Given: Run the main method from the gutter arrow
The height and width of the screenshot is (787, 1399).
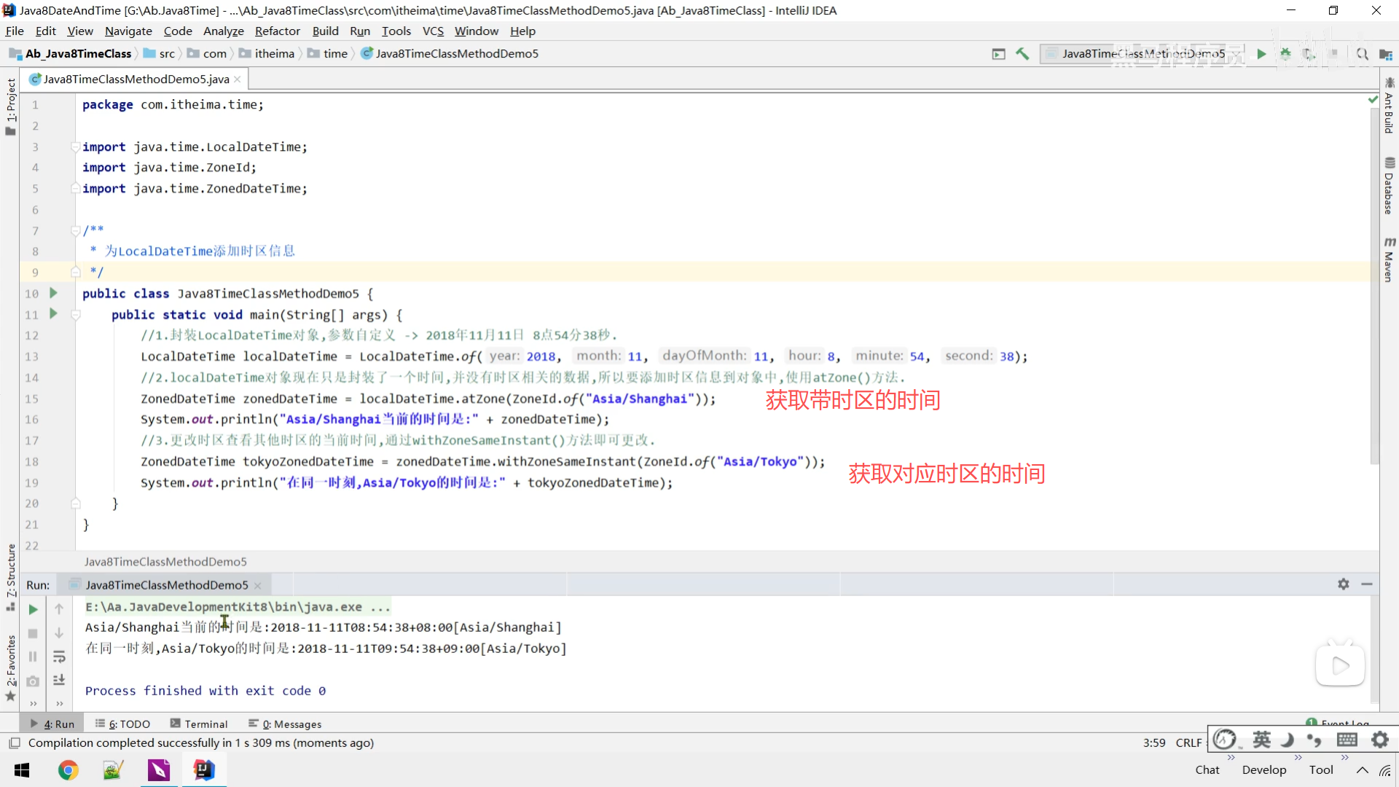Looking at the screenshot, I should coord(53,314).
